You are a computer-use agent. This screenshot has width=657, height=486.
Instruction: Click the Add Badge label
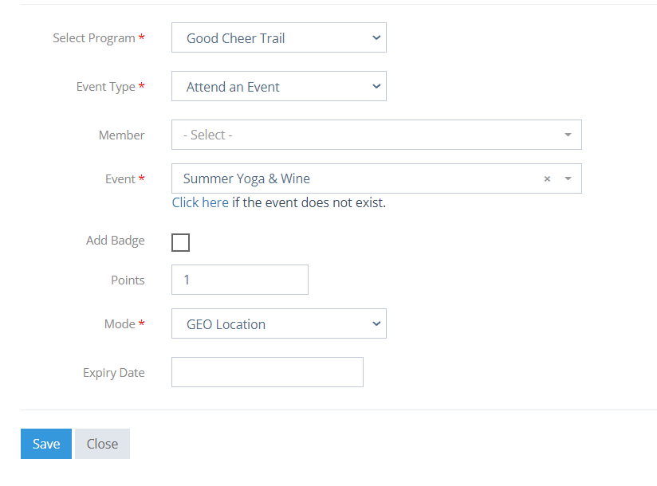[x=116, y=241]
